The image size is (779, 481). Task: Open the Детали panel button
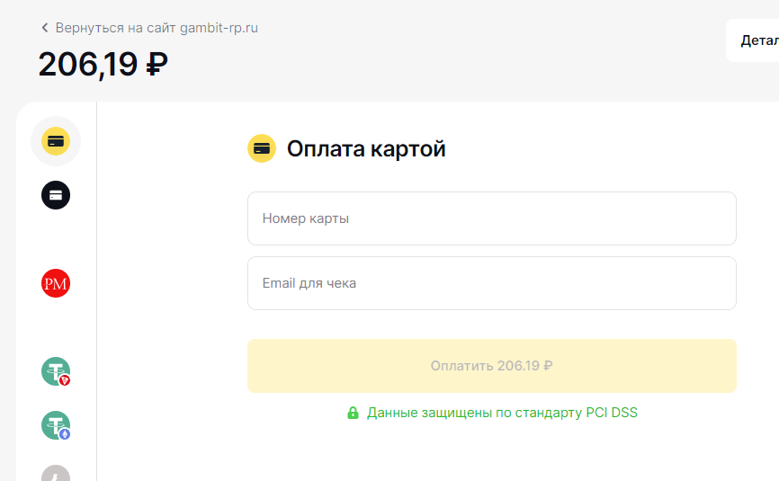point(754,40)
